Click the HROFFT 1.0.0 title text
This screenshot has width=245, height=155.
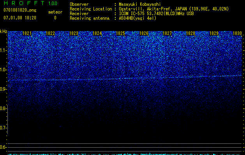point(31,3)
